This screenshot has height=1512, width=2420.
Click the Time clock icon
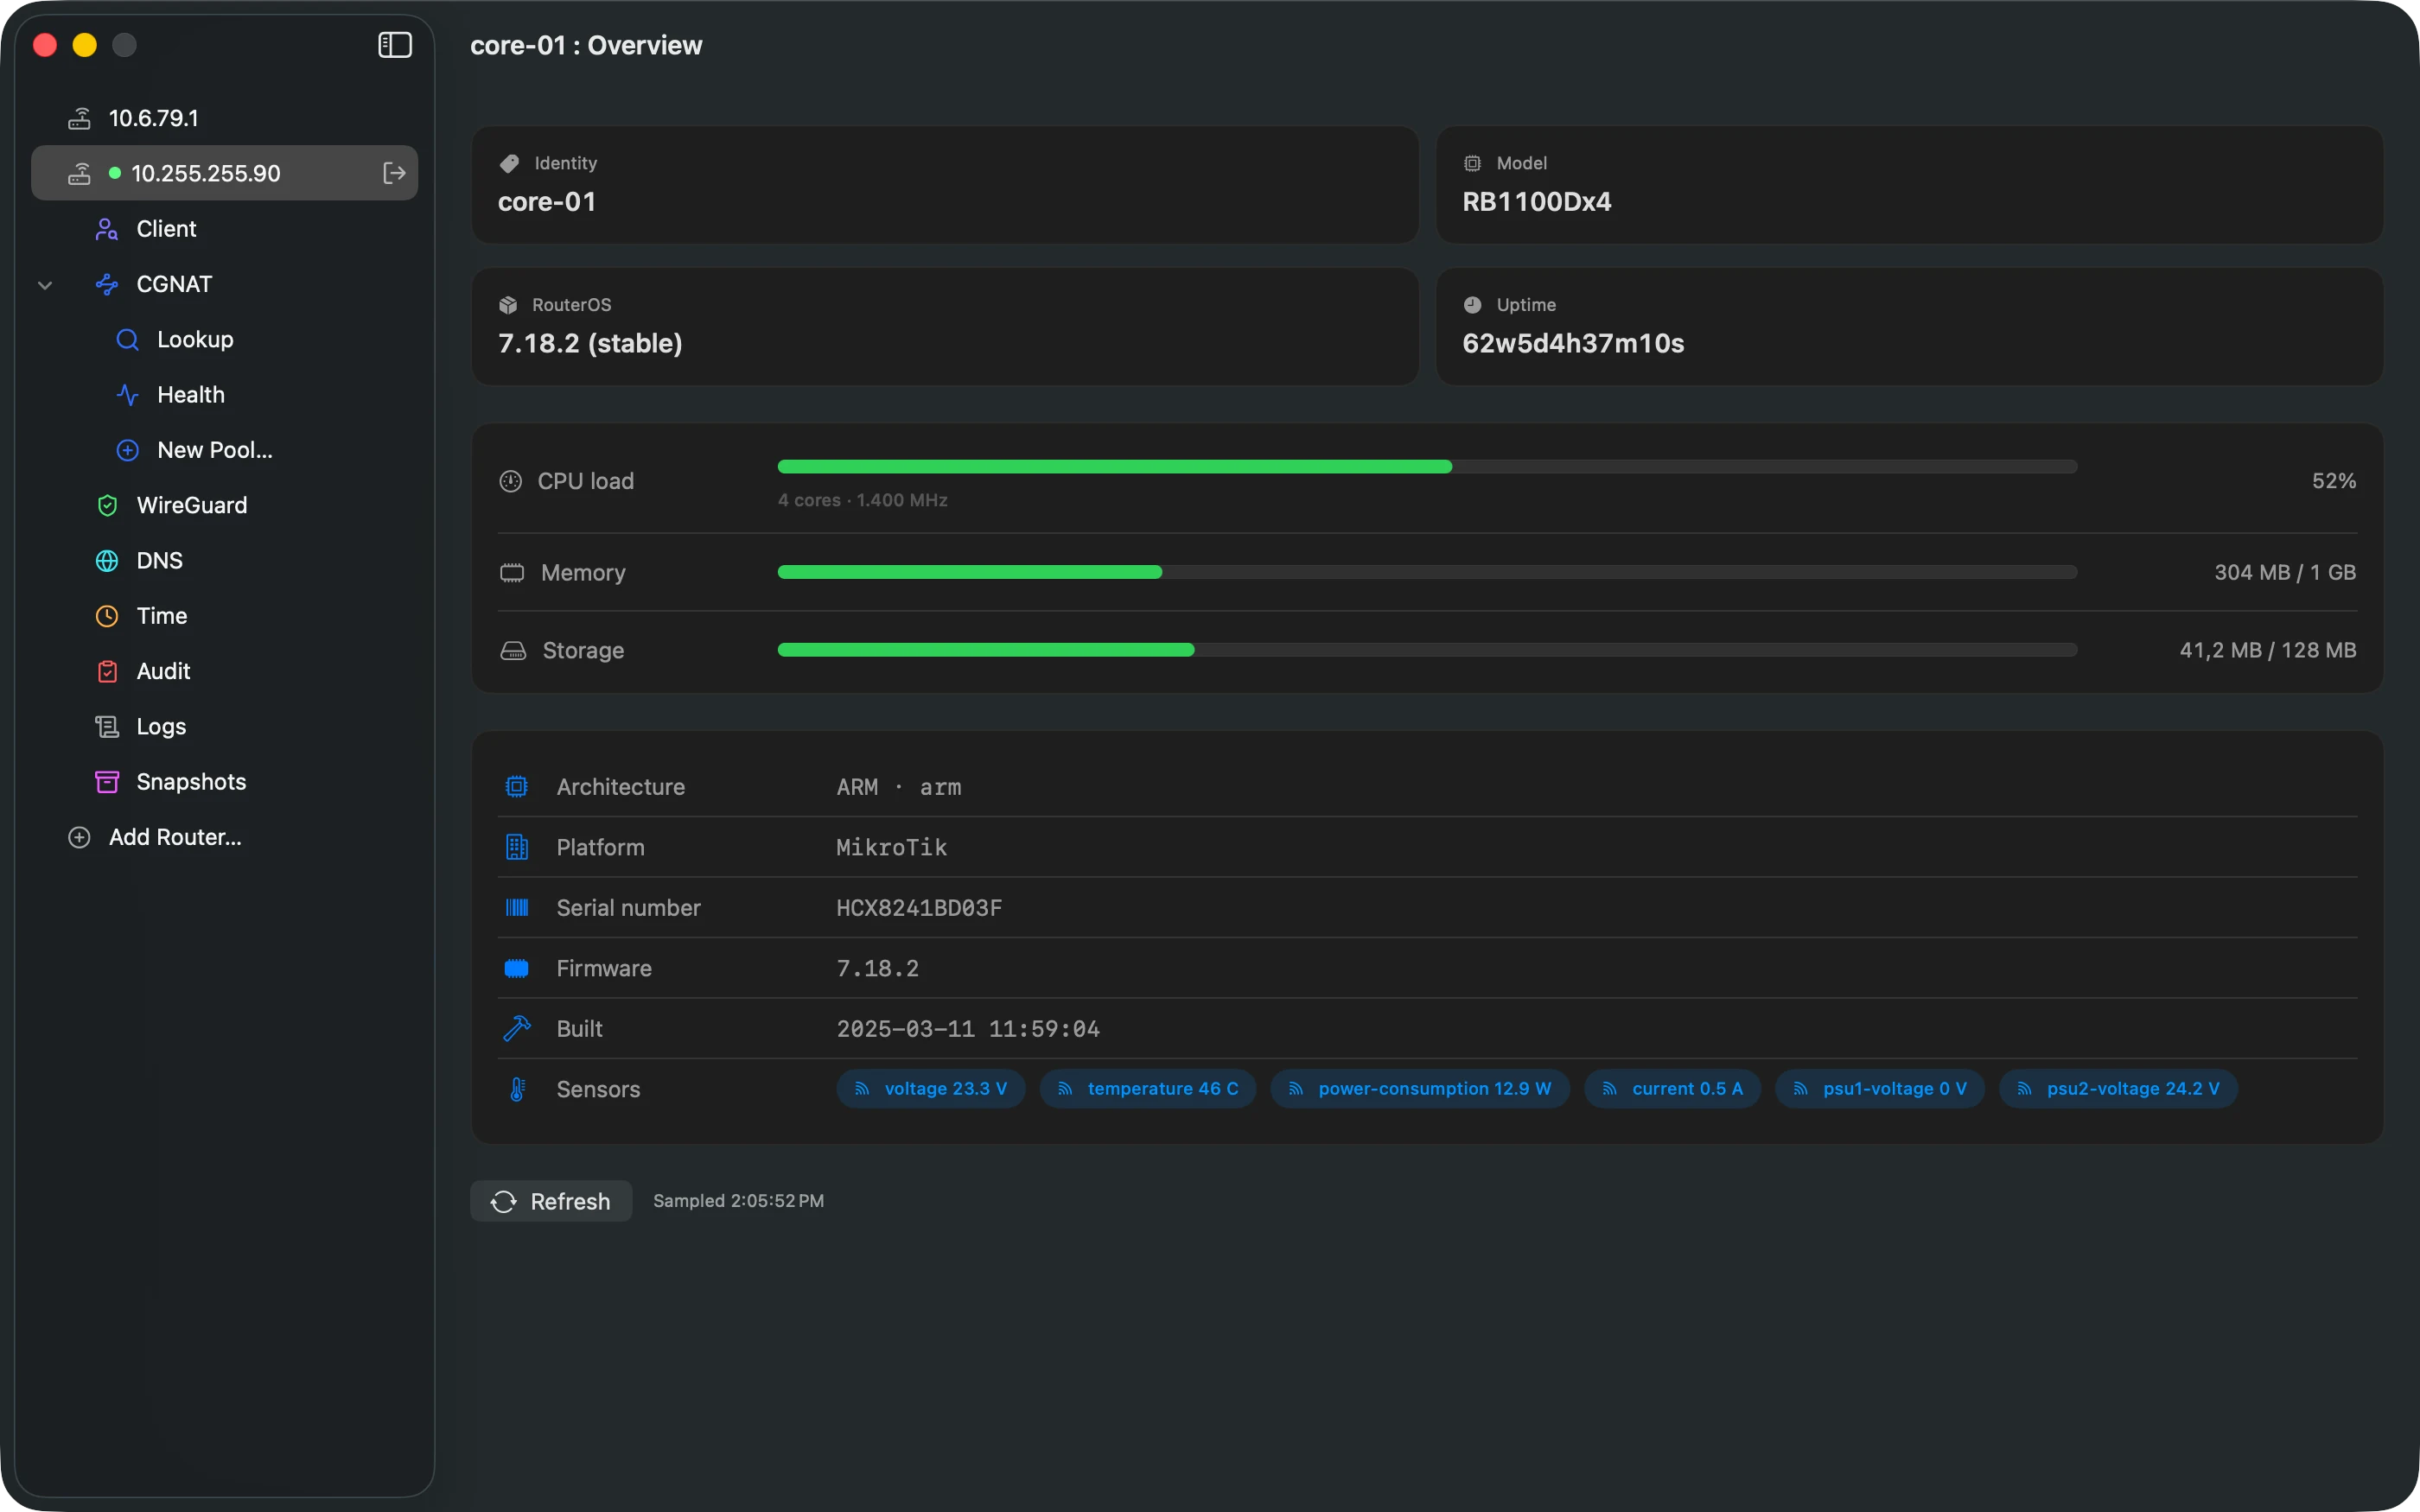tap(107, 616)
